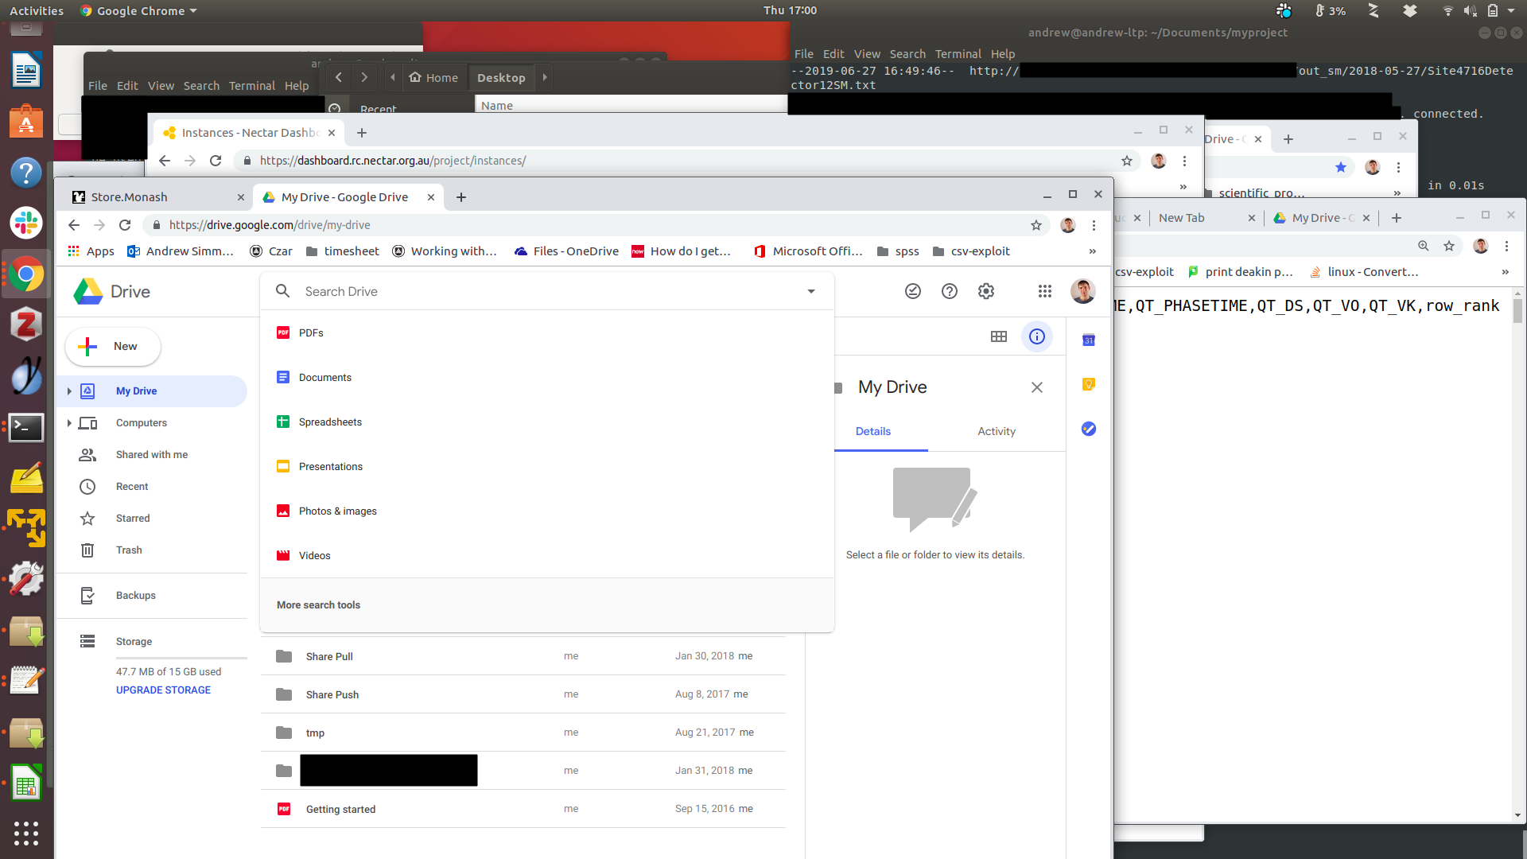Click the UPGRADE STORAGE link

click(x=163, y=690)
